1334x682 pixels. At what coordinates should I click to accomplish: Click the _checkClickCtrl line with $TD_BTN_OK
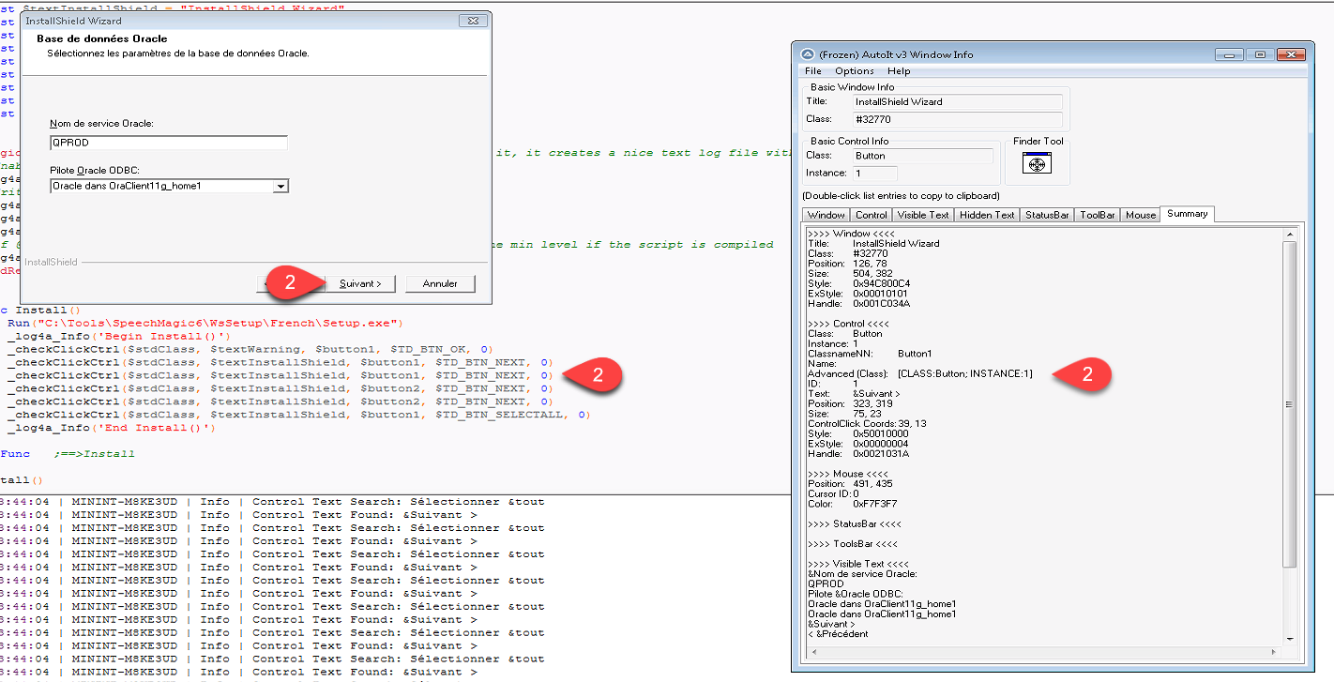(x=250, y=349)
